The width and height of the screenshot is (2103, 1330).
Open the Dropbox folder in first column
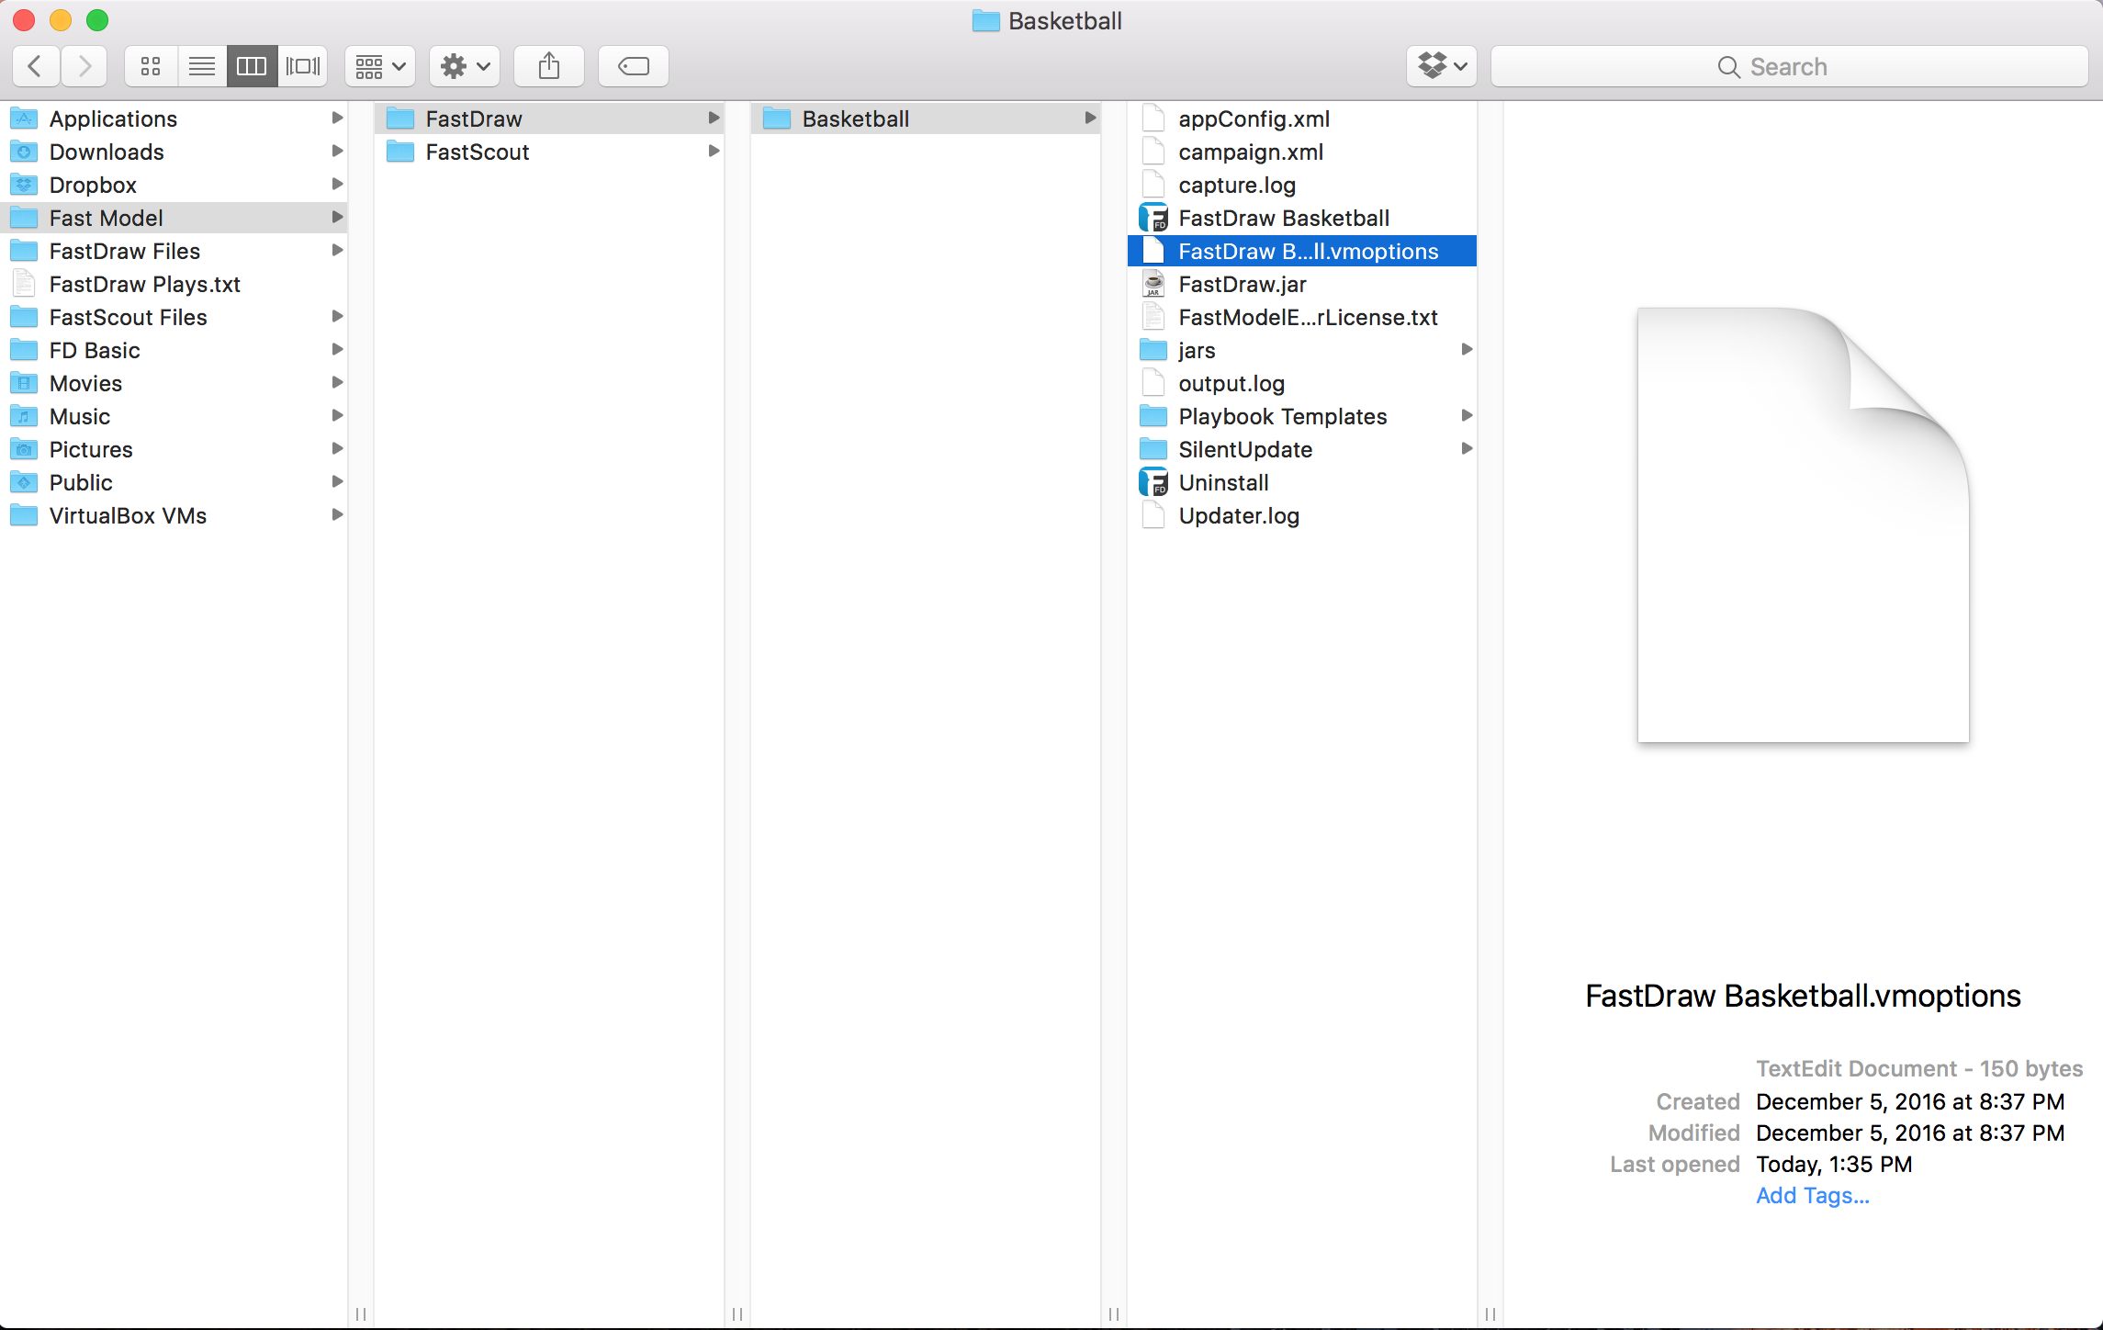pos(174,185)
